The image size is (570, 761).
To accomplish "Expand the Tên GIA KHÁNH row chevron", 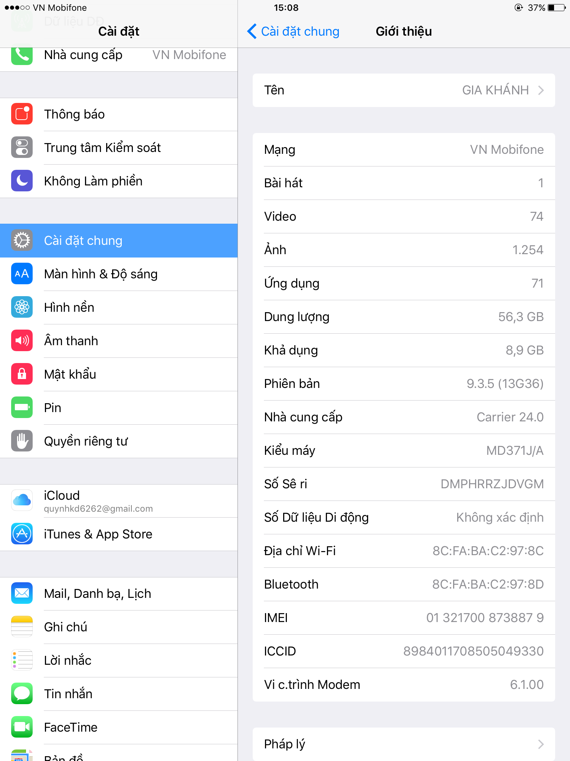I will coord(541,90).
